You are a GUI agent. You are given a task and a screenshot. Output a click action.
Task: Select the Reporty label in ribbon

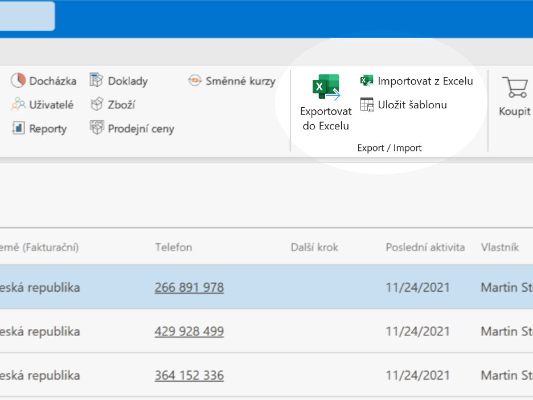48,129
